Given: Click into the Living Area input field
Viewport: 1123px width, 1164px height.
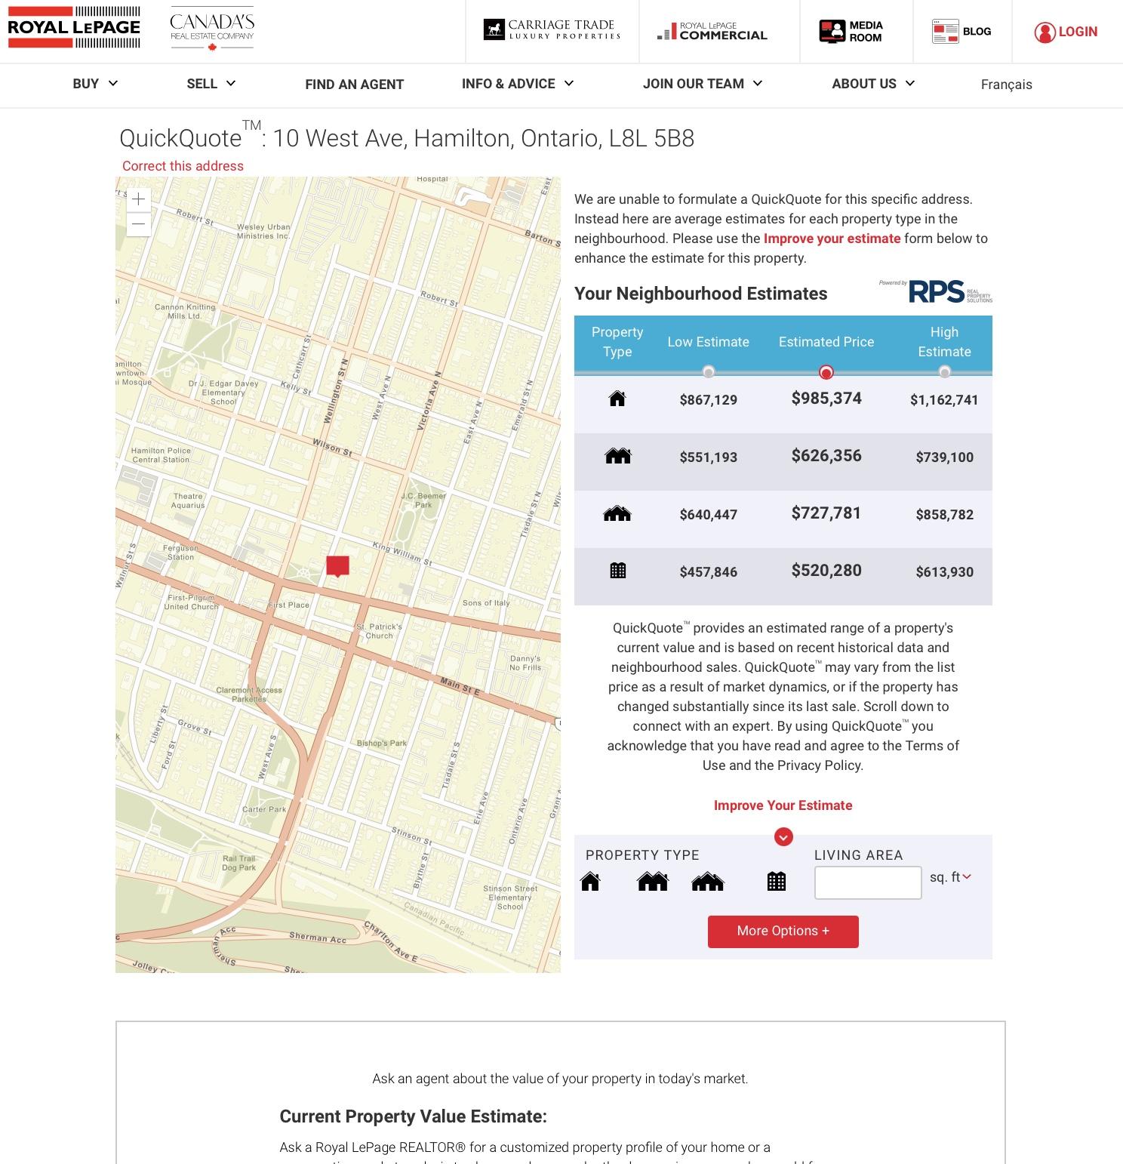Looking at the screenshot, I should pos(868,882).
